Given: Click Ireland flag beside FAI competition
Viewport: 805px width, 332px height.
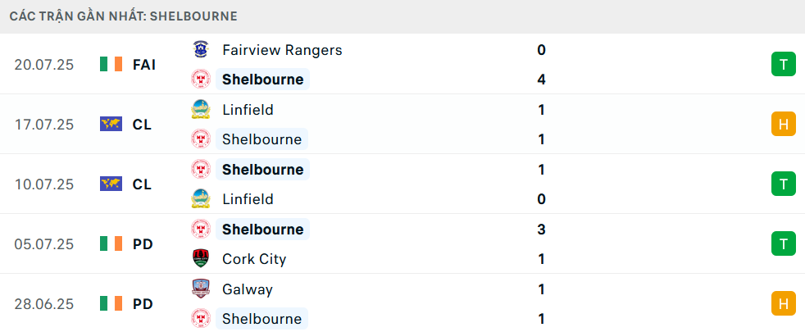Looking at the screenshot, I should point(111,65).
